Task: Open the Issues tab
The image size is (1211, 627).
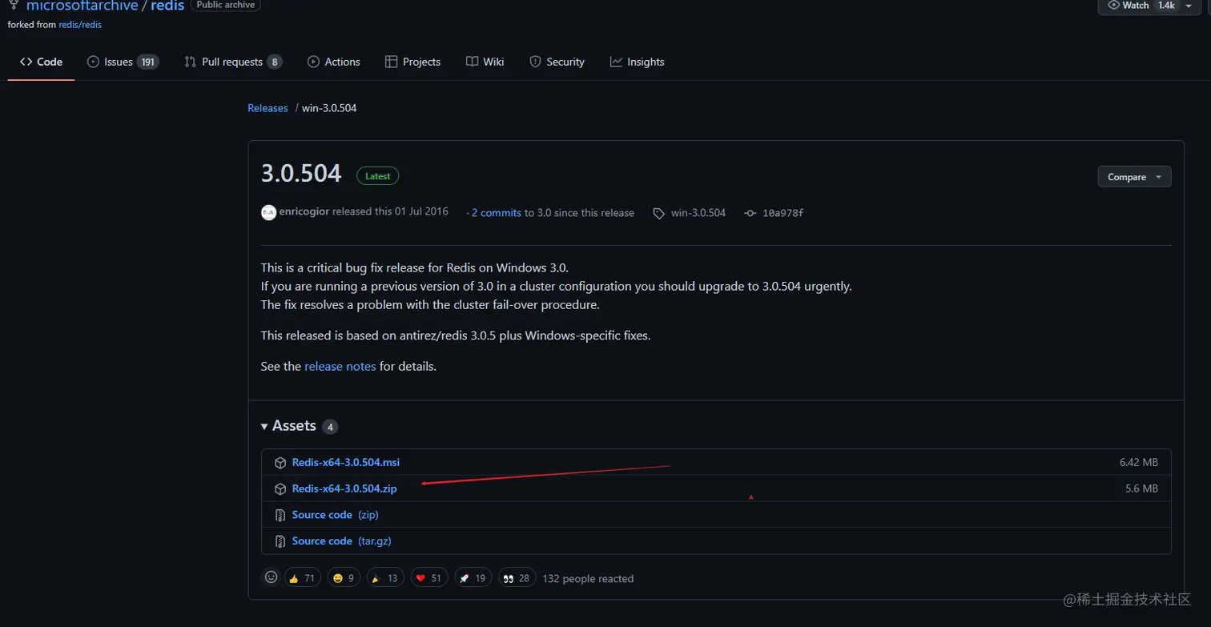Action: [123, 62]
